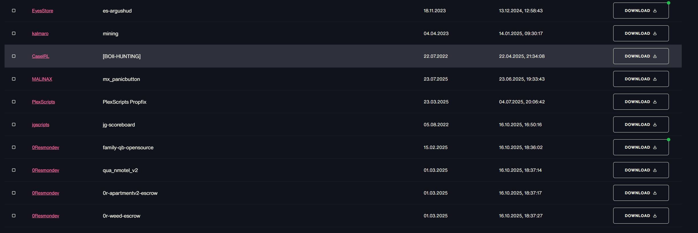
Task: Open the PlexScripts author link
Action: pyautogui.click(x=43, y=102)
